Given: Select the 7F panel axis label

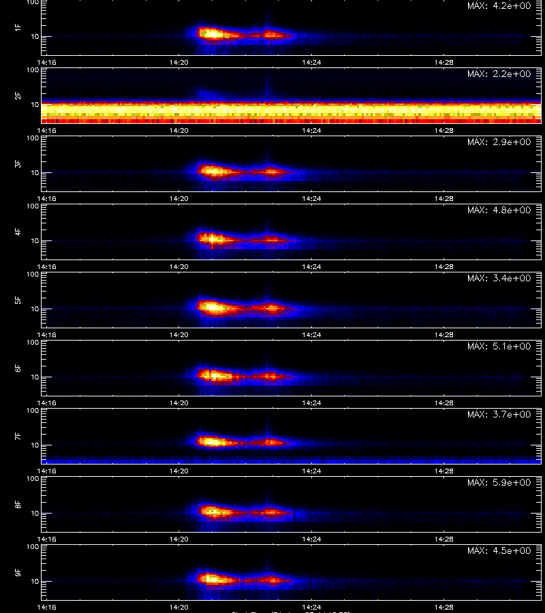Looking at the screenshot, I should pyautogui.click(x=18, y=437).
